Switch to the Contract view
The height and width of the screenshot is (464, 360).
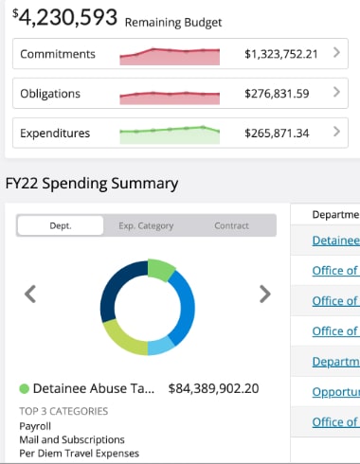[x=231, y=225]
